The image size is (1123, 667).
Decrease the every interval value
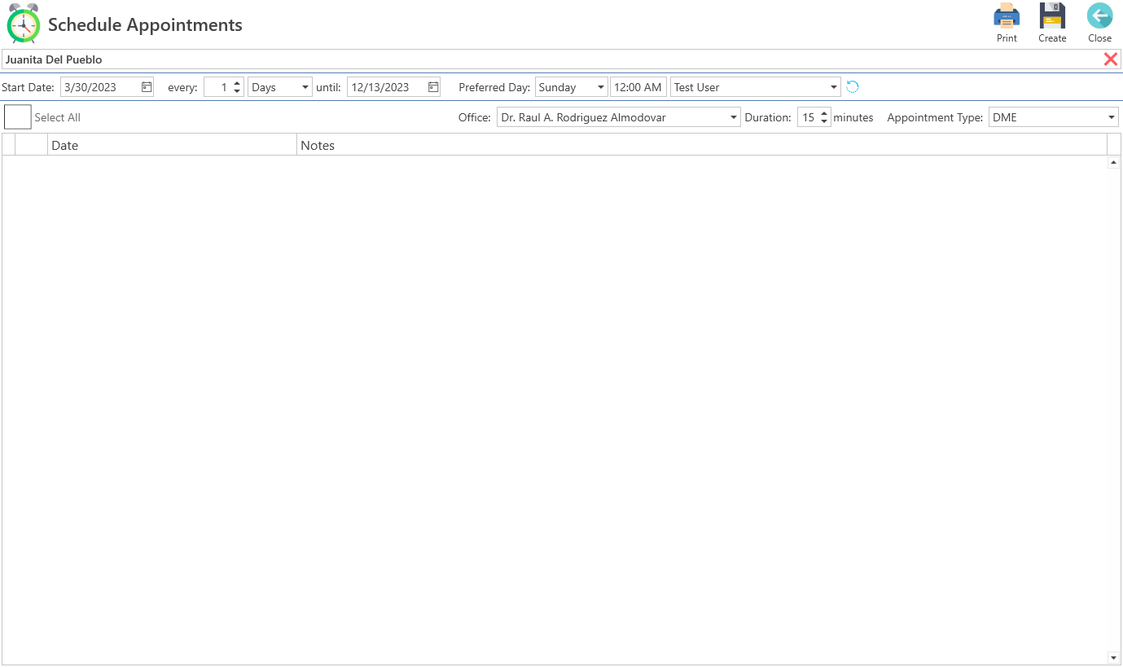[x=237, y=91]
